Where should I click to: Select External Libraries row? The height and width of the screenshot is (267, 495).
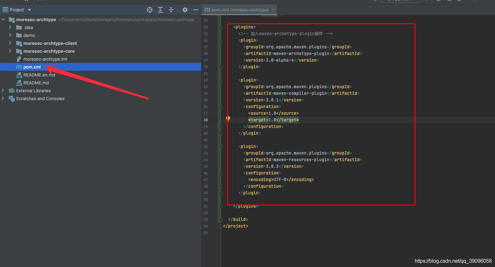pos(101,91)
